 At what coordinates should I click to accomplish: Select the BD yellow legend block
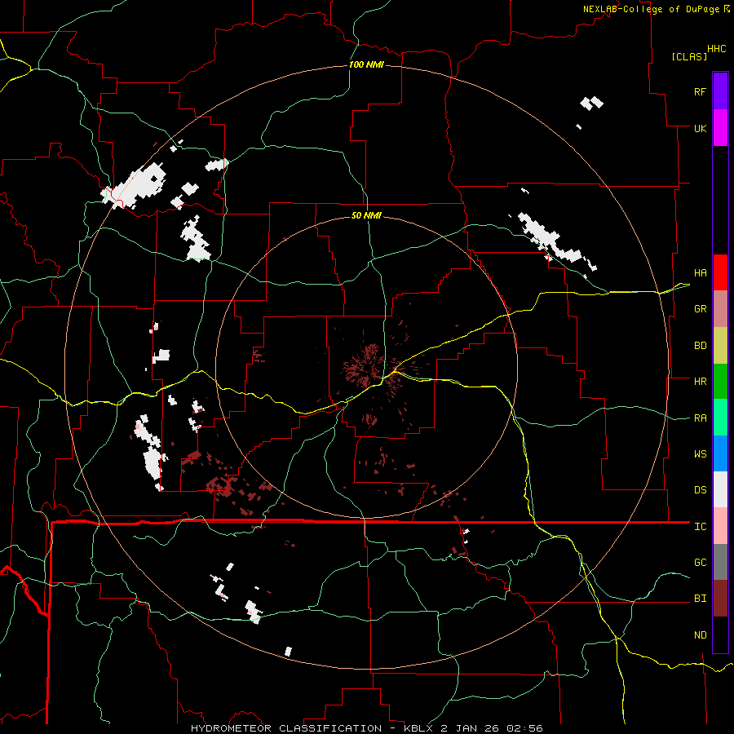720,346
